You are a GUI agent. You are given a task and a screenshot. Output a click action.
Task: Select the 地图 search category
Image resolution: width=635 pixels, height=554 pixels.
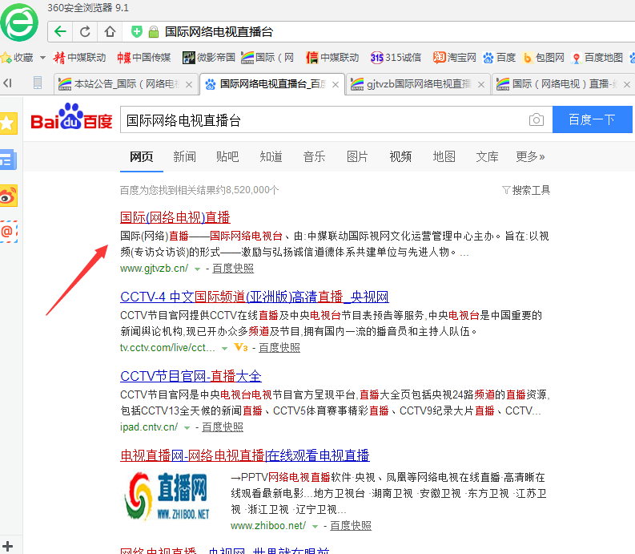[444, 156]
